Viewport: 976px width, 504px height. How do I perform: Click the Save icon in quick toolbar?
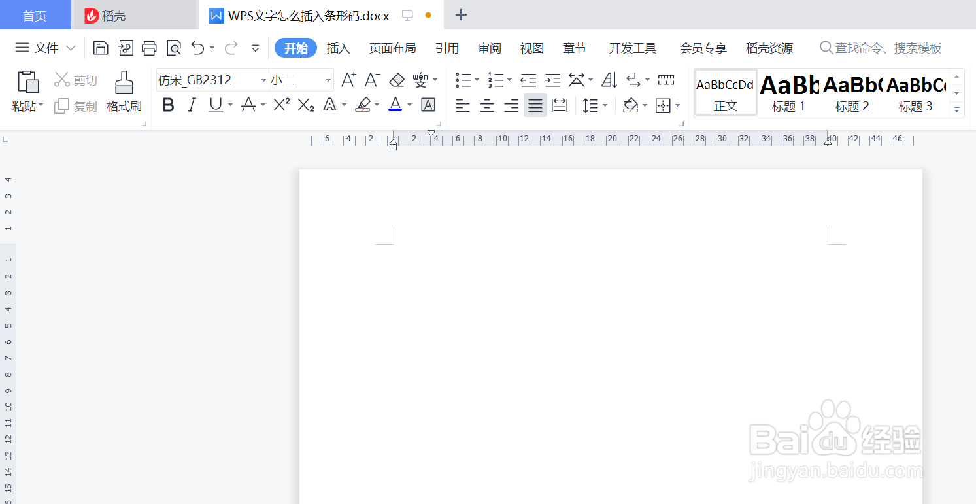[x=101, y=48]
